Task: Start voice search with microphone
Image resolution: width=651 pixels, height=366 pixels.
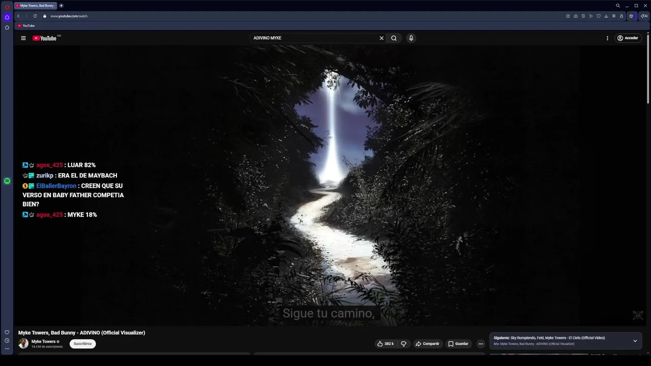Action: 411,38
